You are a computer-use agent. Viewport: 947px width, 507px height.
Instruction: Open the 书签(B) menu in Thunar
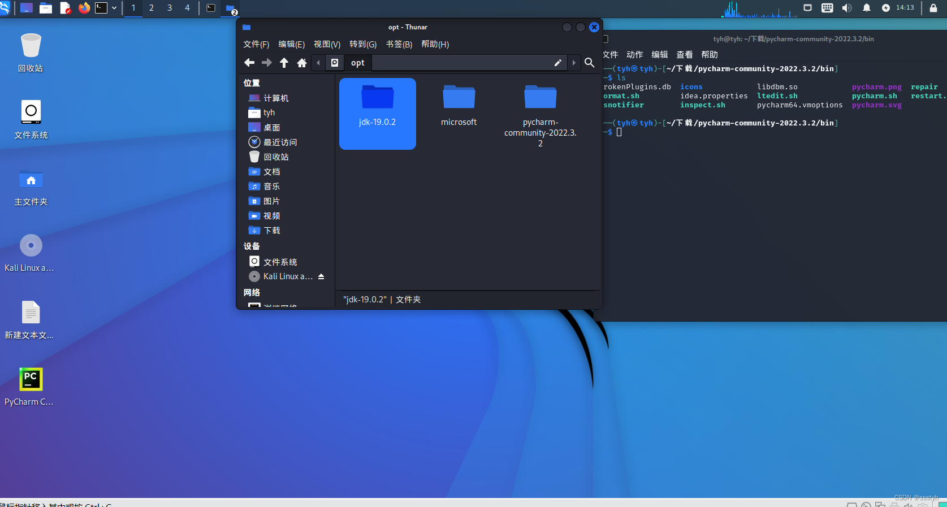(399, 44)
